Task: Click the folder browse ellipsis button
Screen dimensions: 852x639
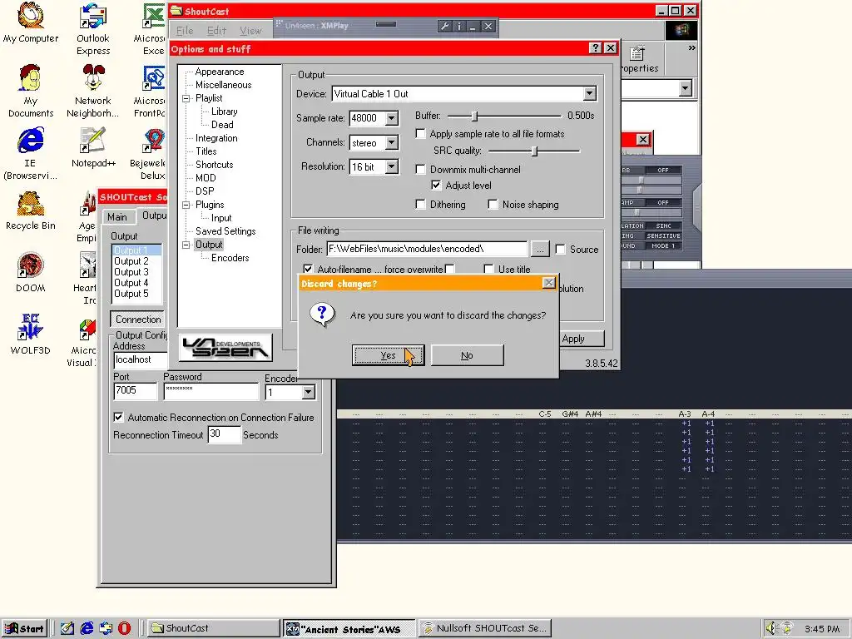Action: (x=539, y=250)
